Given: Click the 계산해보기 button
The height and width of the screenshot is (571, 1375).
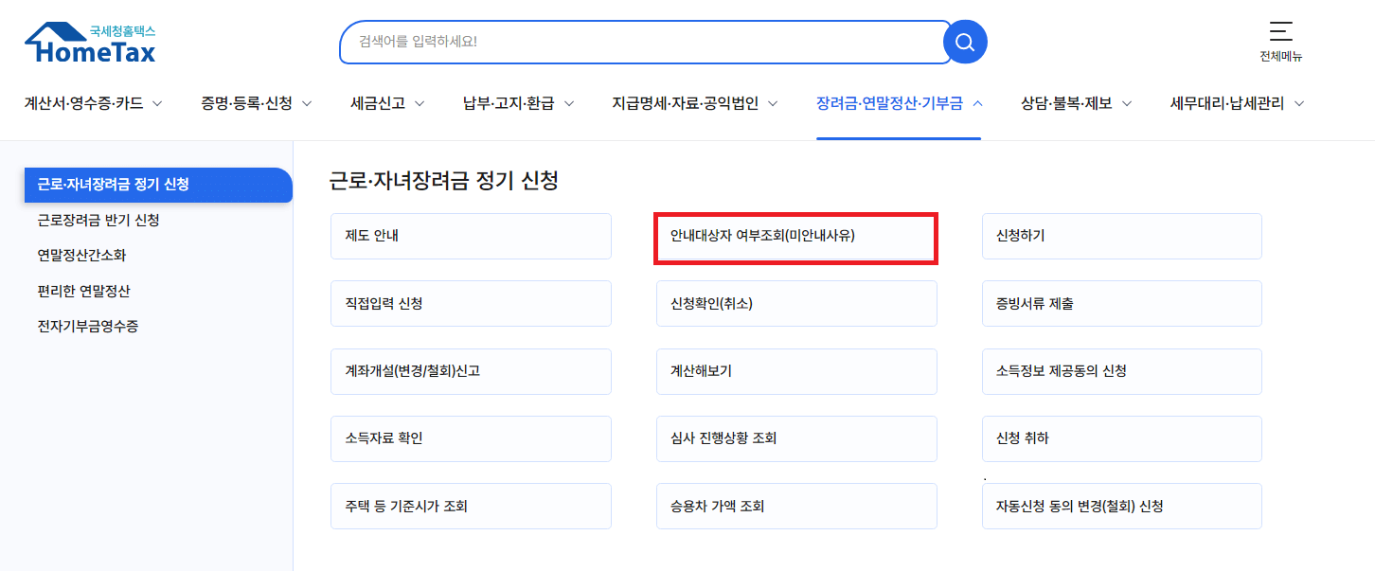Looking at the screenshot, I should click(x=796, y=371).
